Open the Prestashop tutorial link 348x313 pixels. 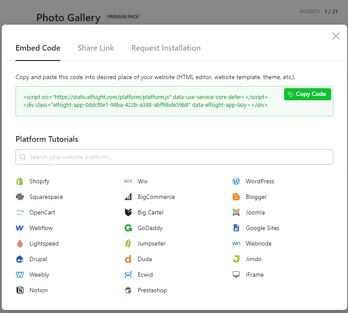pos(152,290)
